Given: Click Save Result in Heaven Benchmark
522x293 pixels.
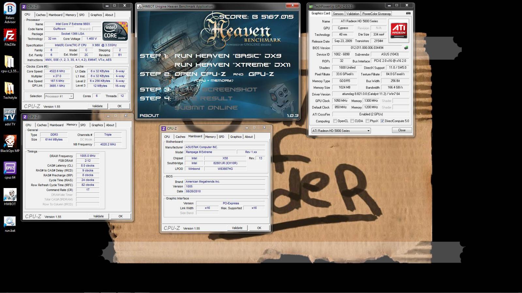Looking at the screenshot, I should (204, 98).
